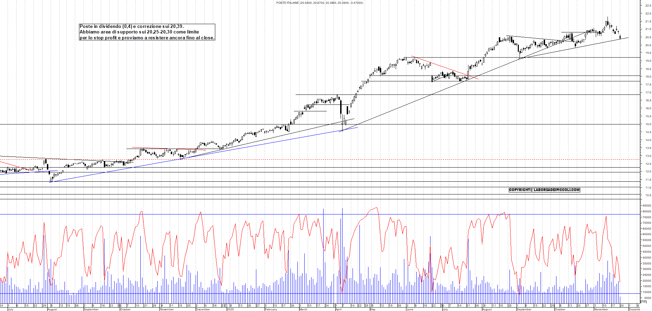Select the peak candlestick near 21.5
This screenshot has height=311, width=652.
tap(608, 23)
